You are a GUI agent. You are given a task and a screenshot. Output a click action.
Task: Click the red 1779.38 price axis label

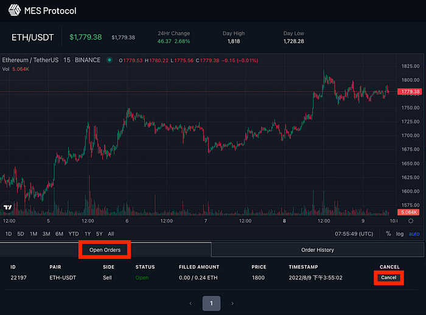[410, 92]
